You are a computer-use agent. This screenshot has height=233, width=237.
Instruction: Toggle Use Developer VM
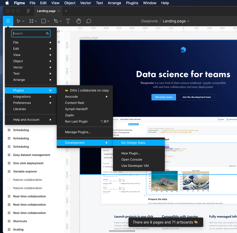(x=139, y=166)
